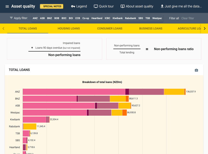Toggle the ANZ bank filter
Viewport: 208px width, 154px height.
pos(35,18)
